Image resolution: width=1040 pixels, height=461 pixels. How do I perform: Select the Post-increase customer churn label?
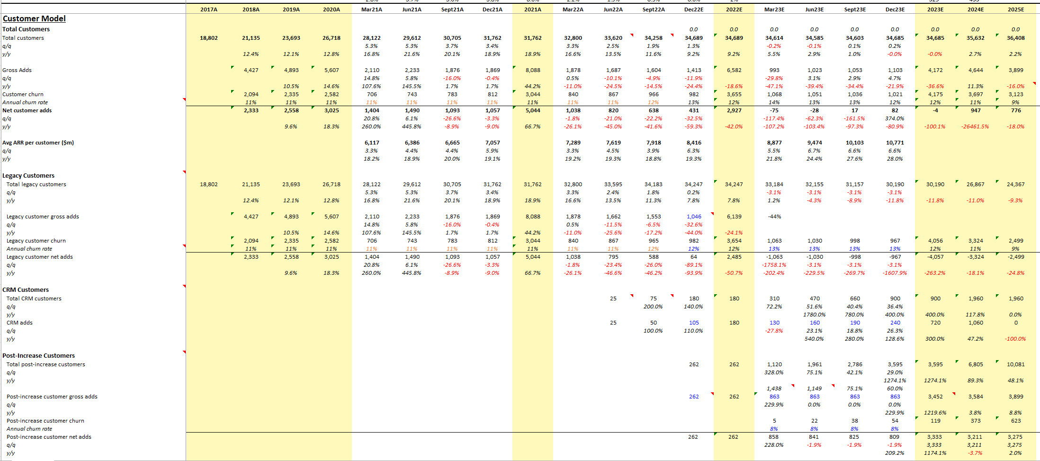click(x=45, y=421)
